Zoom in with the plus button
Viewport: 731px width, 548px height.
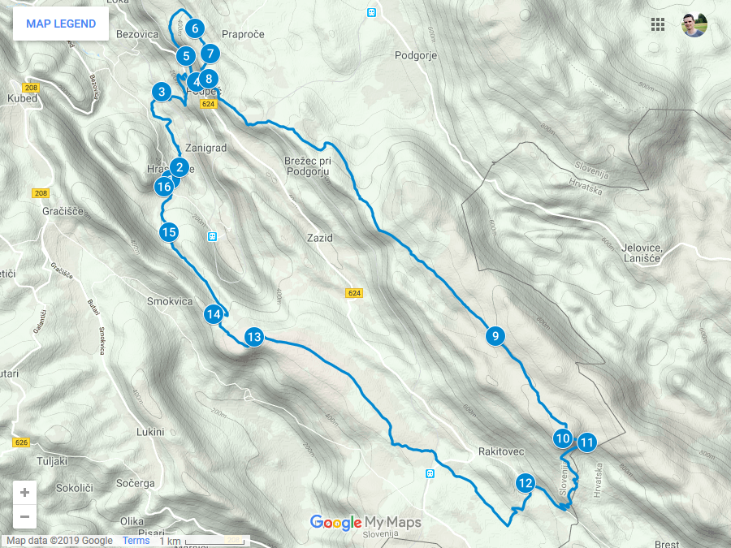click(x=24, y=493)
